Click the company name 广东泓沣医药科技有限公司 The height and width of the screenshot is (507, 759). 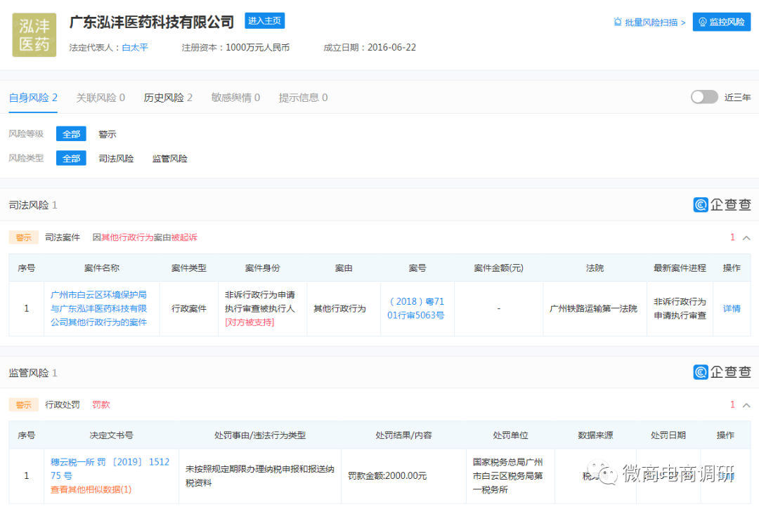point(152,22)
